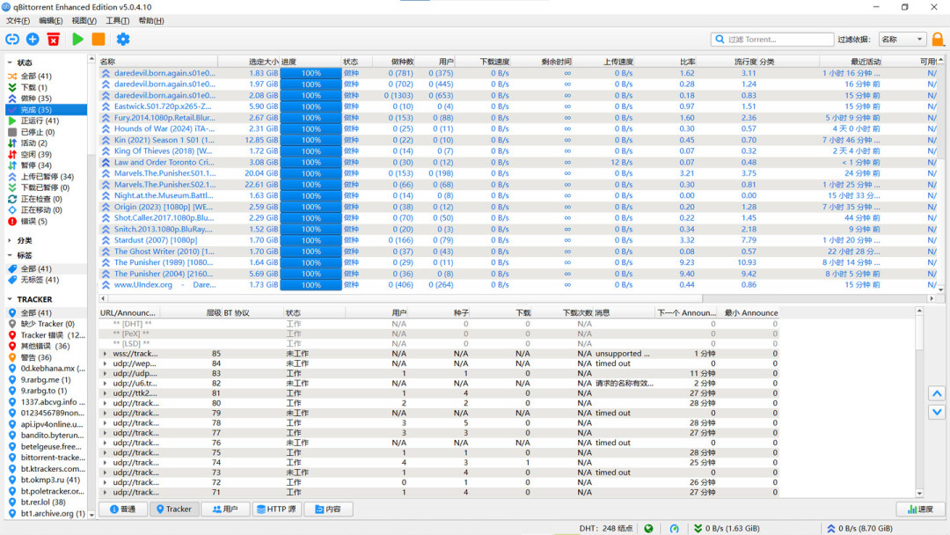Open the 文件(F) menu
Viewport: 950px width, 535px height.
point(18,20)
